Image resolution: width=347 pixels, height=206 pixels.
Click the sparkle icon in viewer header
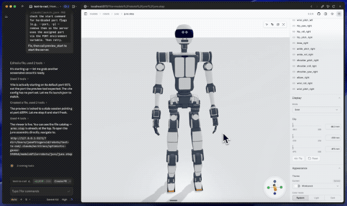click(332, 14)
